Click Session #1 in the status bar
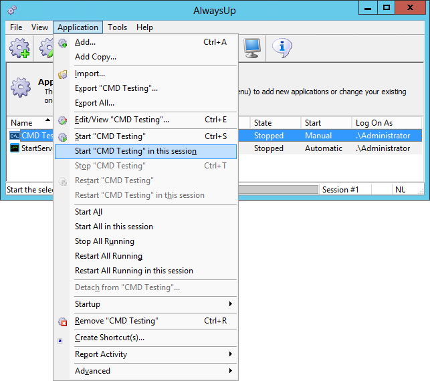 tap(340, 190)
